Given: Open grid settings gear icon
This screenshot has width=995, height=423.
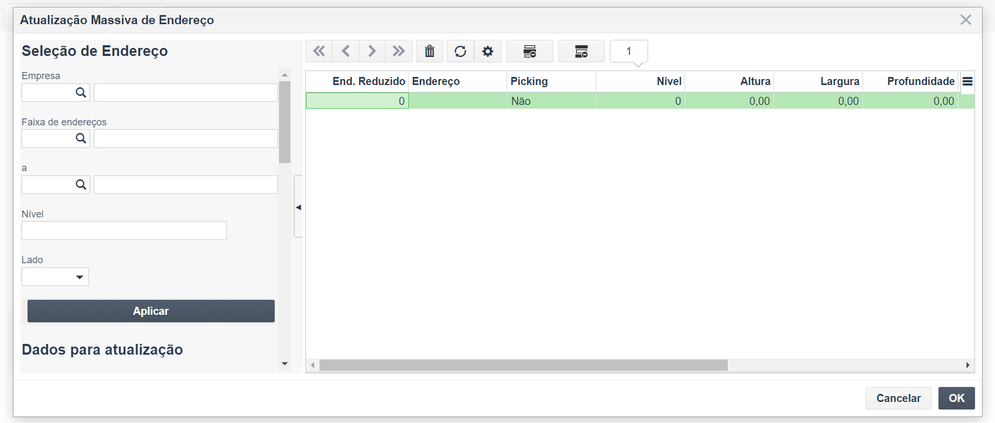Looking at the screenshot, I should coord(488,51).
